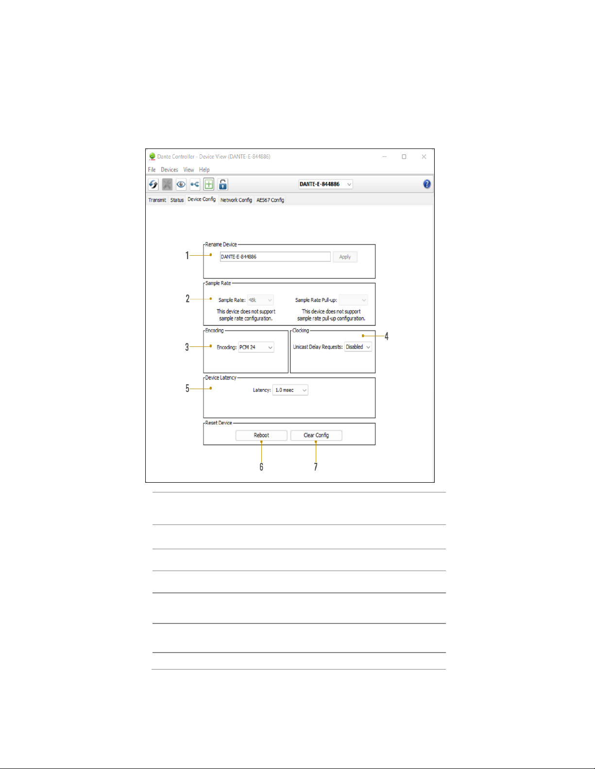The height and width of the screenshot is (769, 595).
Task: Open the AES67 Config tab
Action: point(271,200)
